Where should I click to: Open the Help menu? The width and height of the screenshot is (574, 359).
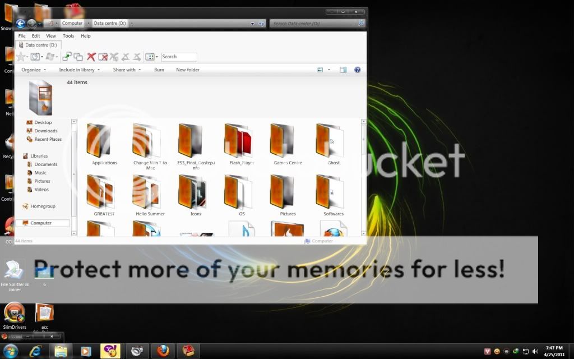(86, 36)
